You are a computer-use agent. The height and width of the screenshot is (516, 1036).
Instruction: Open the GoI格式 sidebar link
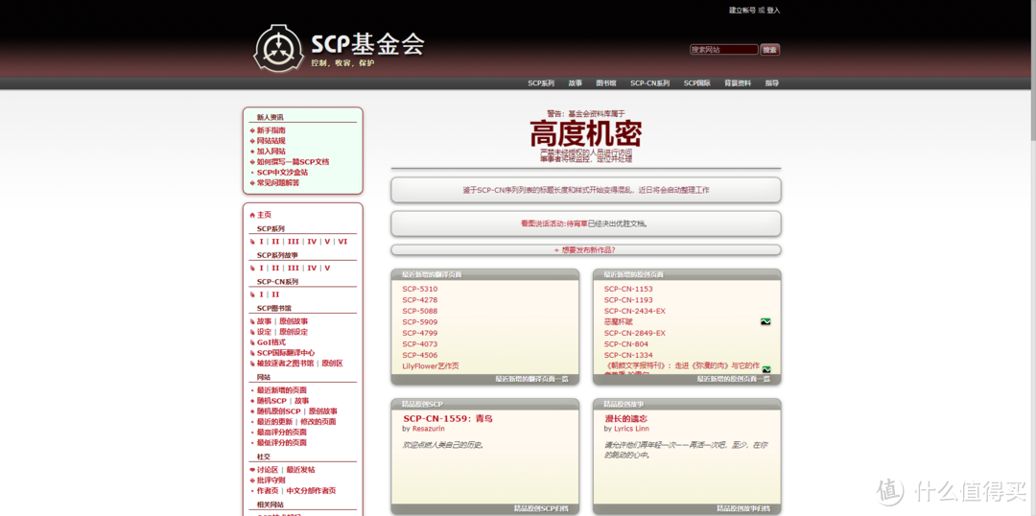click(271, 342)
